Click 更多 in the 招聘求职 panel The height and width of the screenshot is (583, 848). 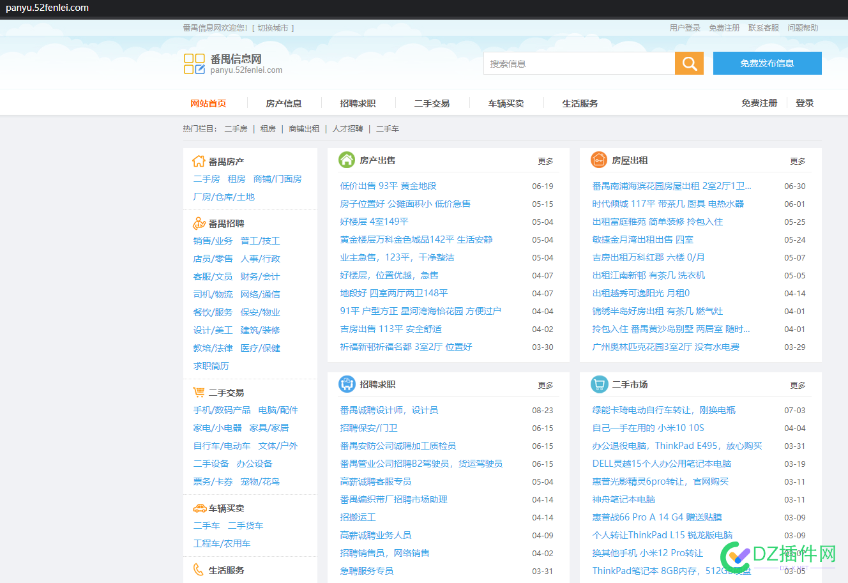[545, 385]
